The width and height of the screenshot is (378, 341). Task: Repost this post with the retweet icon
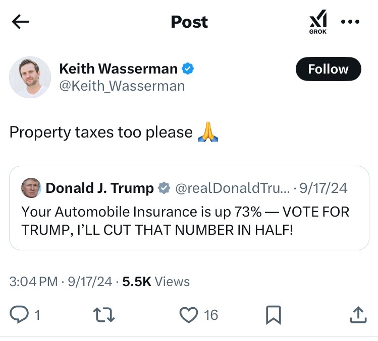pyautogui.click(x=104, y=315)
